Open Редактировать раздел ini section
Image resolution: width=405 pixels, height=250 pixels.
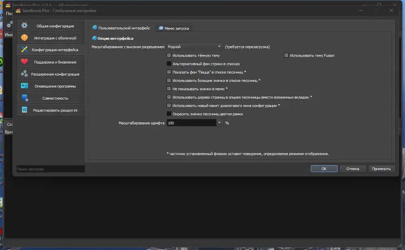[51, 110]
